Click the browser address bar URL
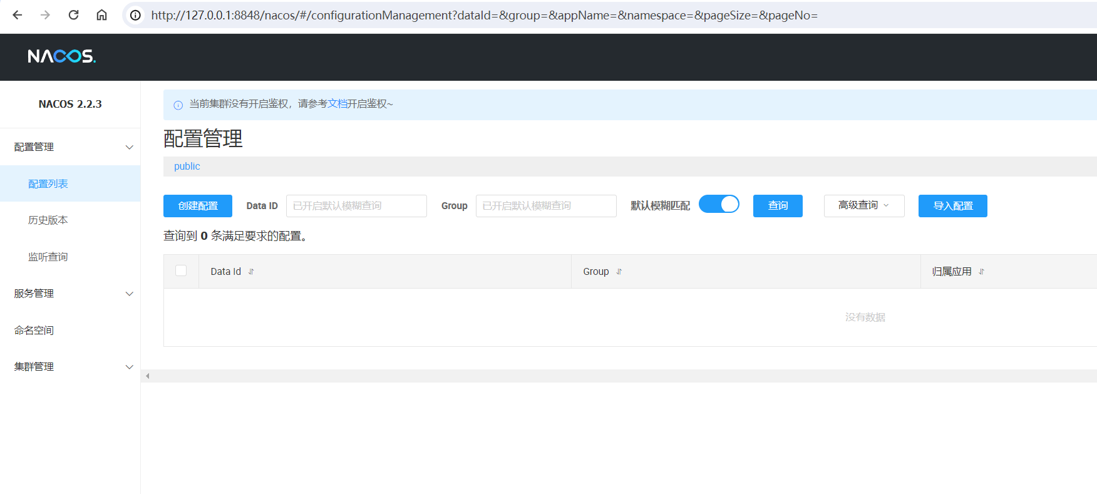Image resolution: width=1097 pixels, height=494 pixels. pyautogui.click(x=484, y=15)
